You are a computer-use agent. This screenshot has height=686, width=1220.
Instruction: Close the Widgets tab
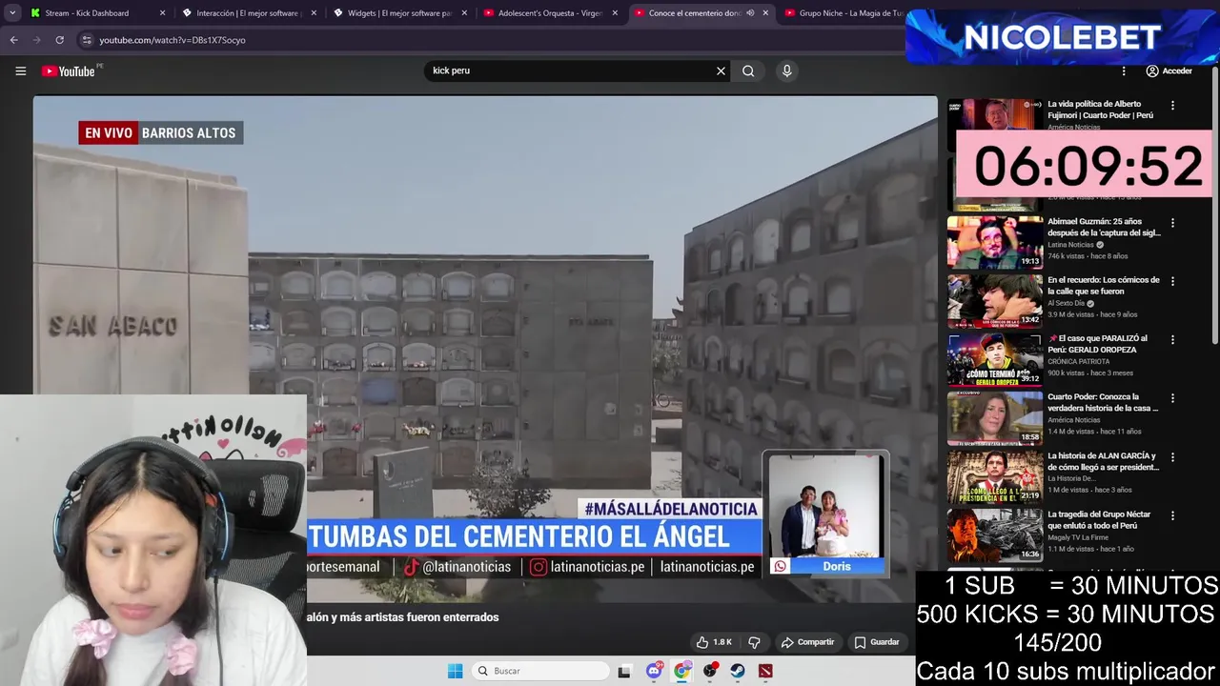click(x=464, y=13)
